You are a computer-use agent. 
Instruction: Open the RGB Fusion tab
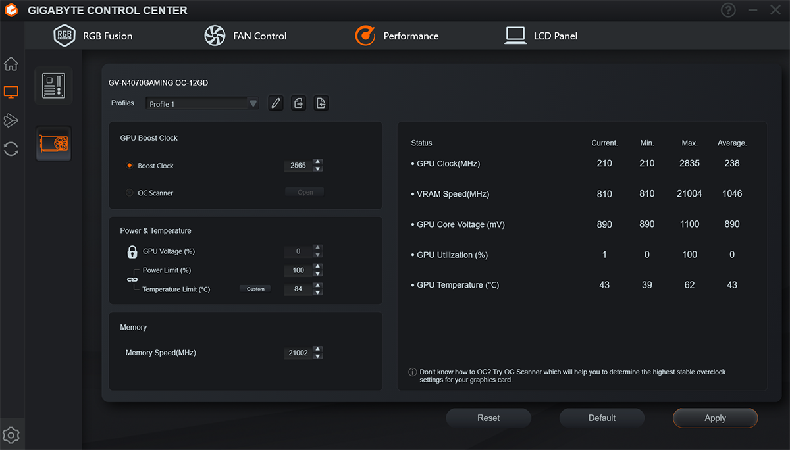93,36
